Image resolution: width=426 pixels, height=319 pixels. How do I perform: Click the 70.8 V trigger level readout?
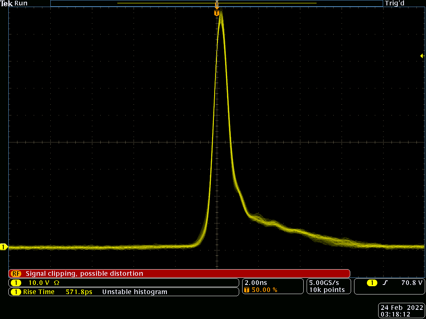[x=412, y=283]
